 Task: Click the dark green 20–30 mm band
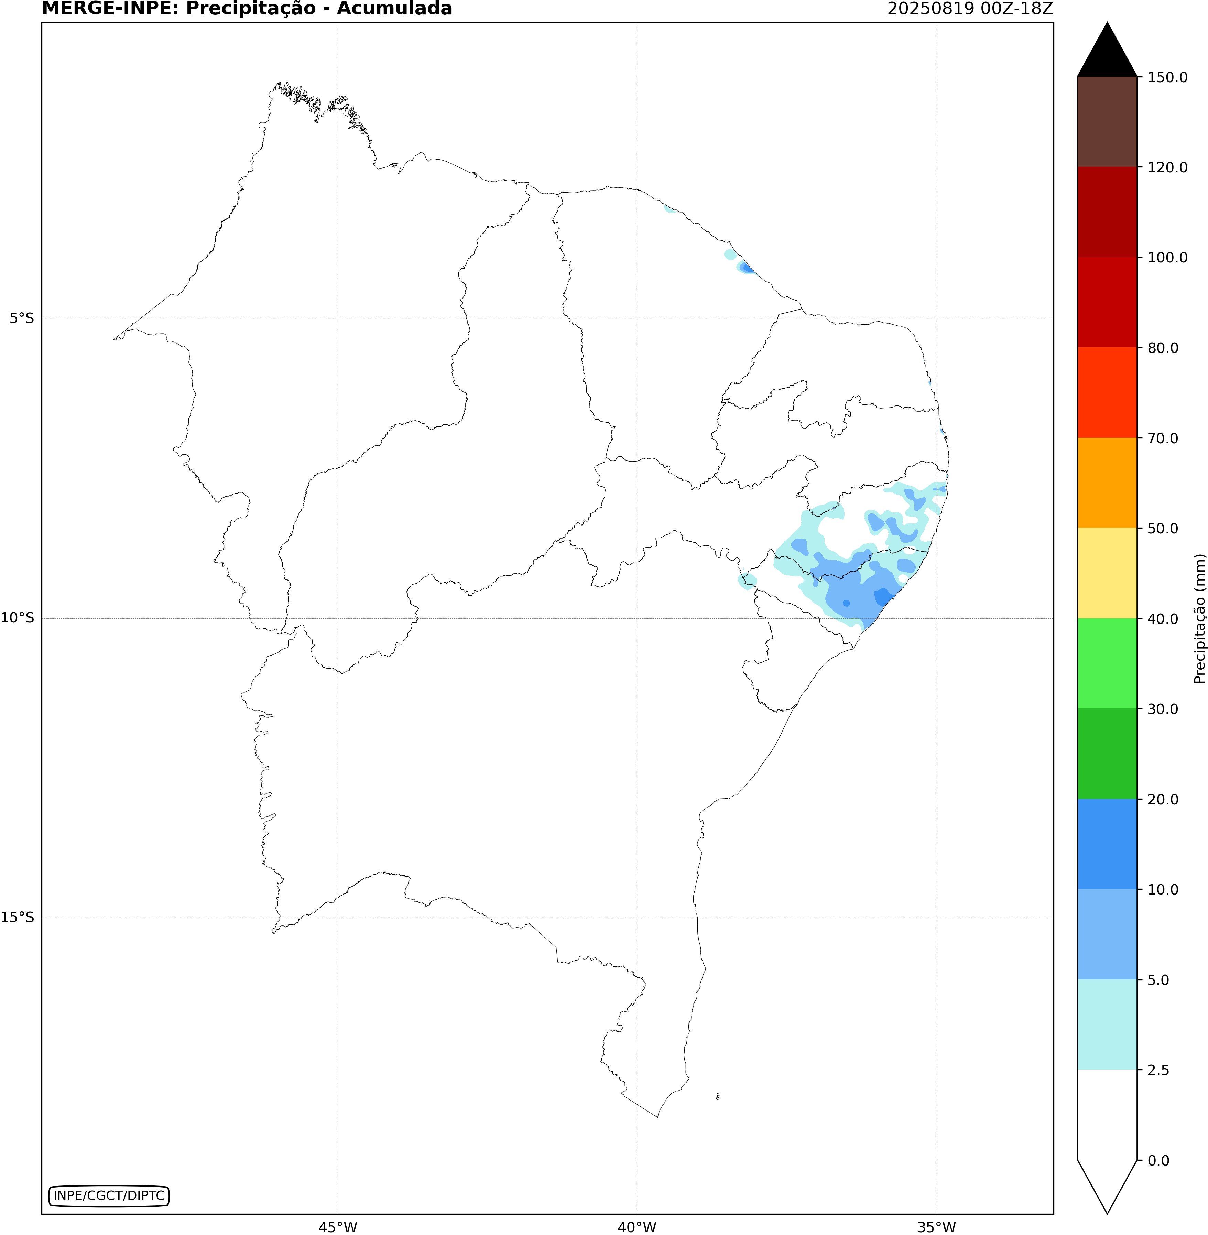click(x=1107, y=753)
